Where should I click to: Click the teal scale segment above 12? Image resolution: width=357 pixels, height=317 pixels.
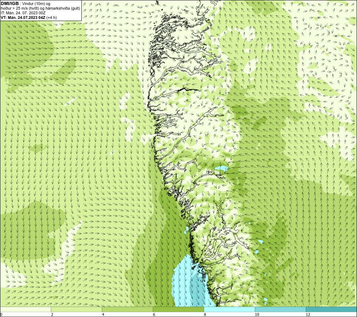click(x=332, y=309)
